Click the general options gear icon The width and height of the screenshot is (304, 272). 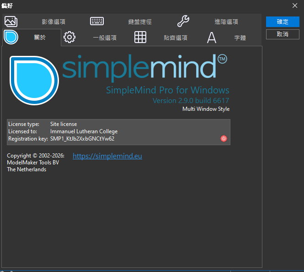point(69,38)
